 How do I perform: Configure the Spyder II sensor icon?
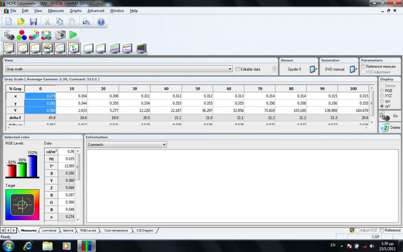[313, 69]
